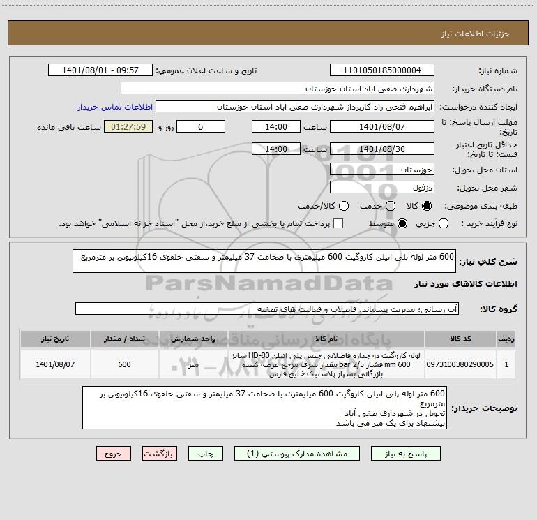Click the خروج exit button

pyautogui.click(x=114, y=454)
